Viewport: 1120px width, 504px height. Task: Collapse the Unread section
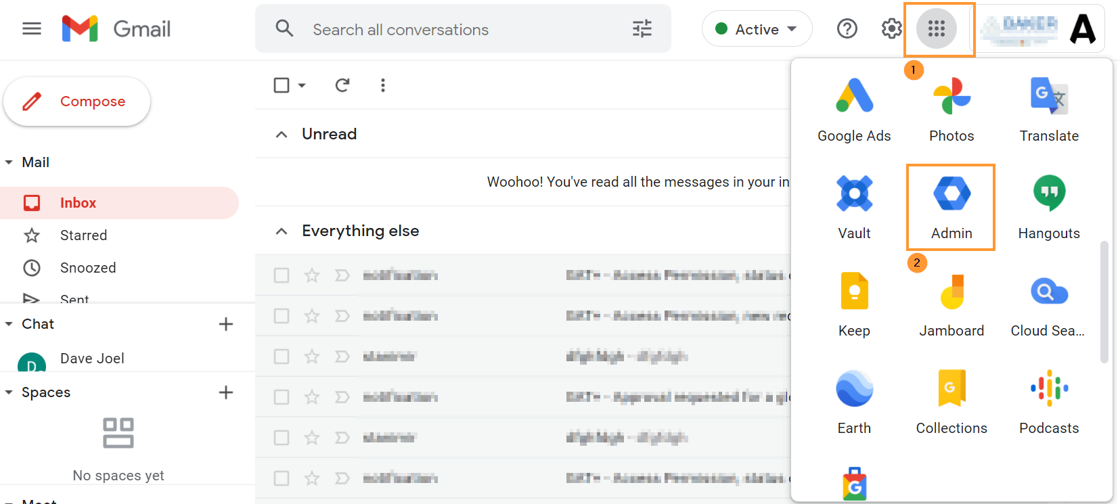coord(282,135)
